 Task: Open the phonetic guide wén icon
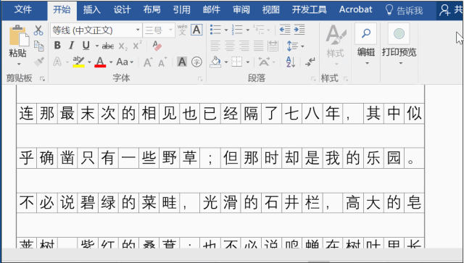tap(182, 30)
